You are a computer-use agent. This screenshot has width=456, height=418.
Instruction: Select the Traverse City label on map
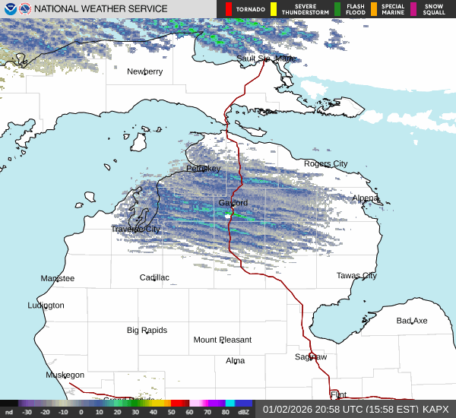point(135,229)
